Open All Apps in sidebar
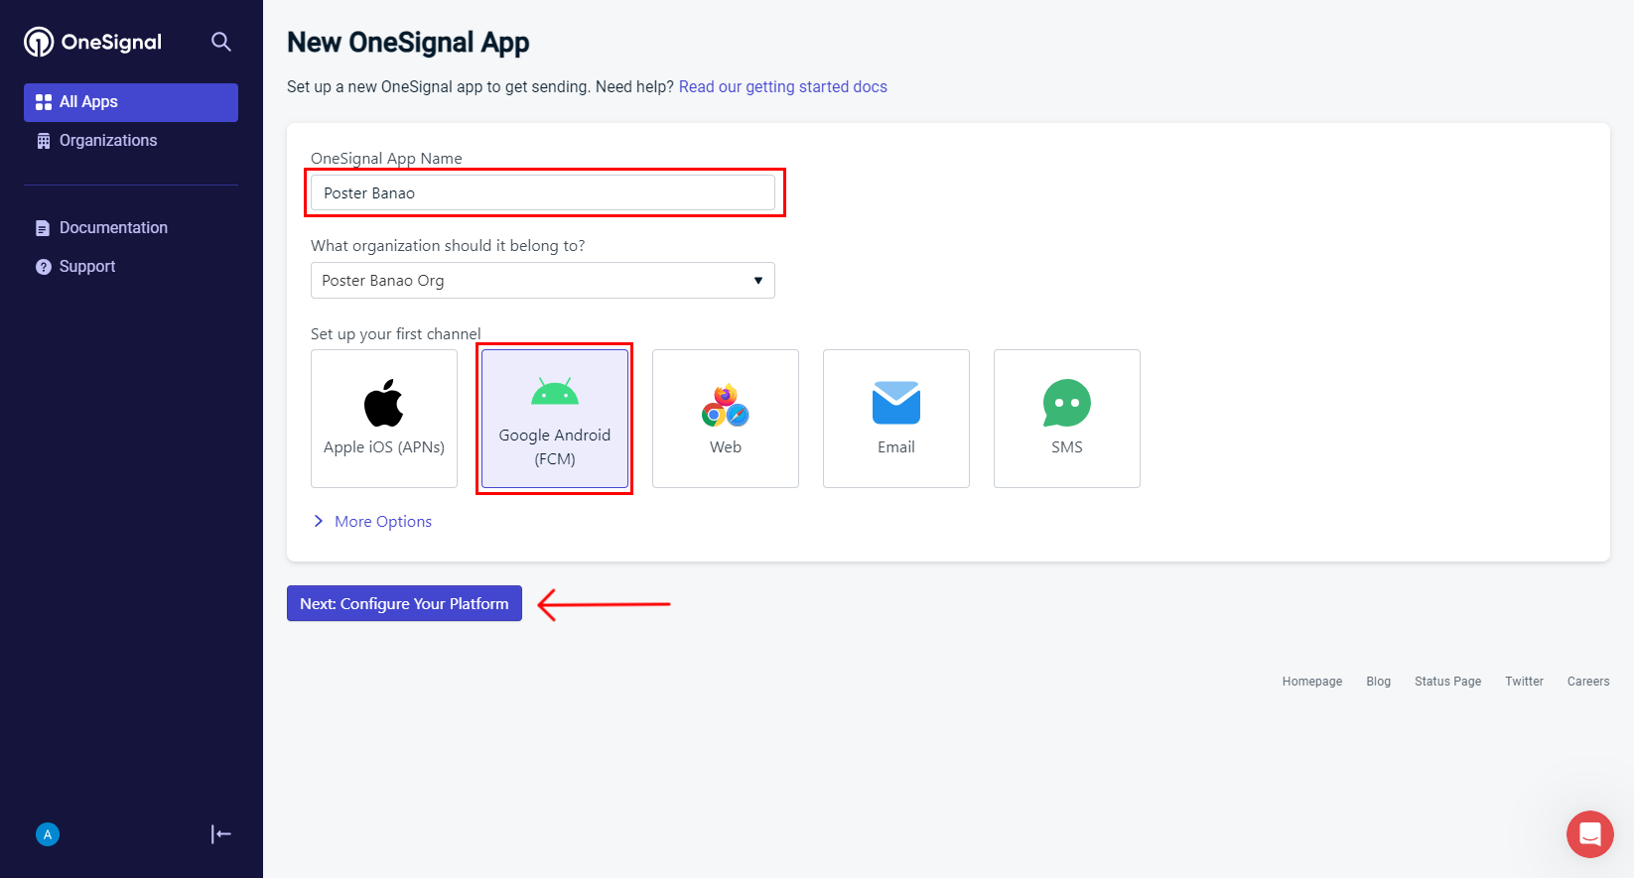Viewport: 1634px width, 878px height. tap(131, 102)
